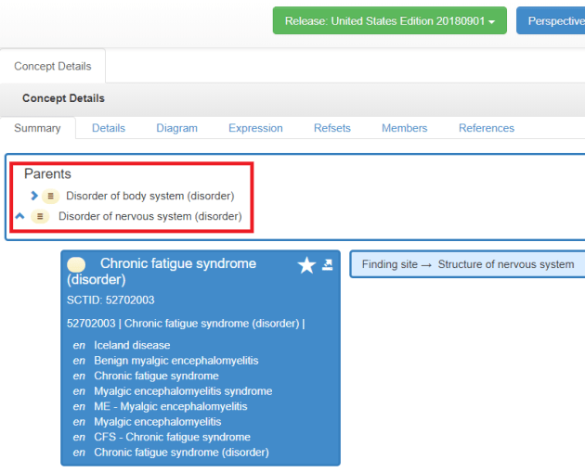Image resolution: width=585 pixels, height=472 pixels.
Task: Click the definition badge beside Disorder of nervous system
Action: [x=40, y=216]
